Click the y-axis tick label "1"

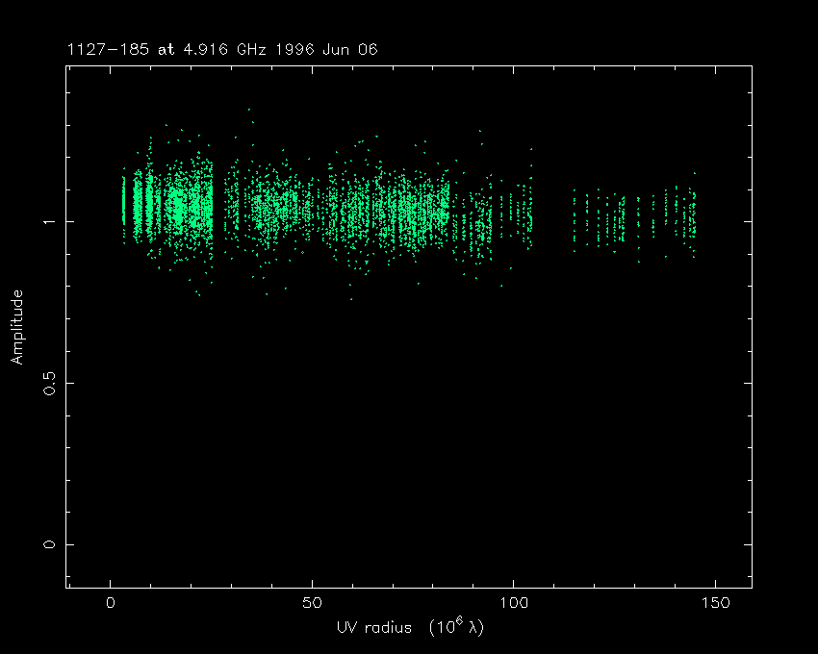[x=48, y=222]
